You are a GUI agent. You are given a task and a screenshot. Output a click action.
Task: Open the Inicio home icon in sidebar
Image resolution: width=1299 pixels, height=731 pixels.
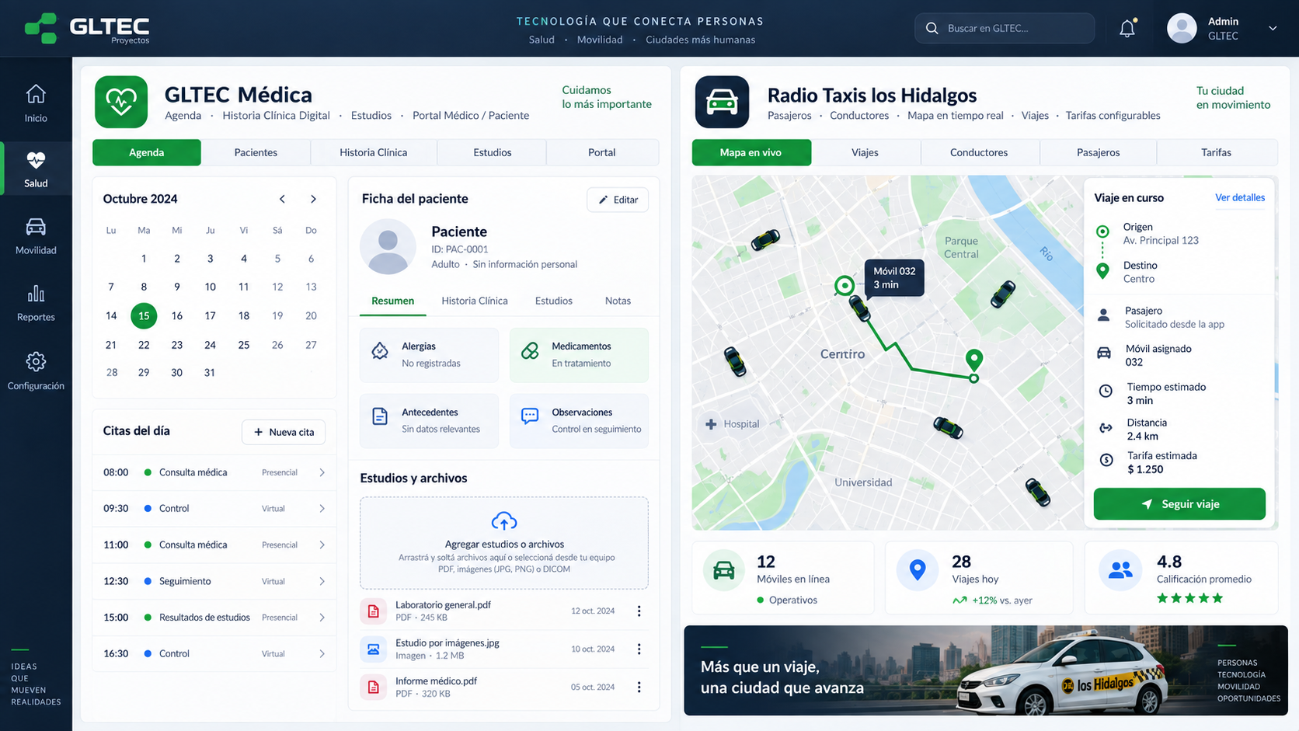[36, 94]
